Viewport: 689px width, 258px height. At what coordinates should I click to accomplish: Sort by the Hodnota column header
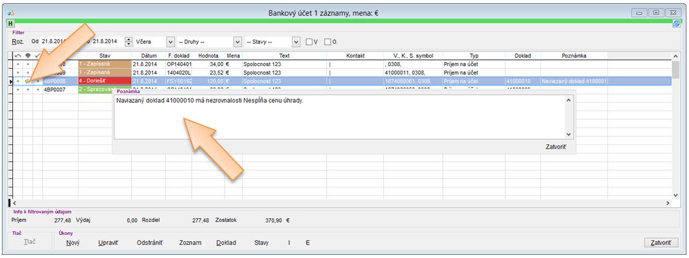[208, 56]
